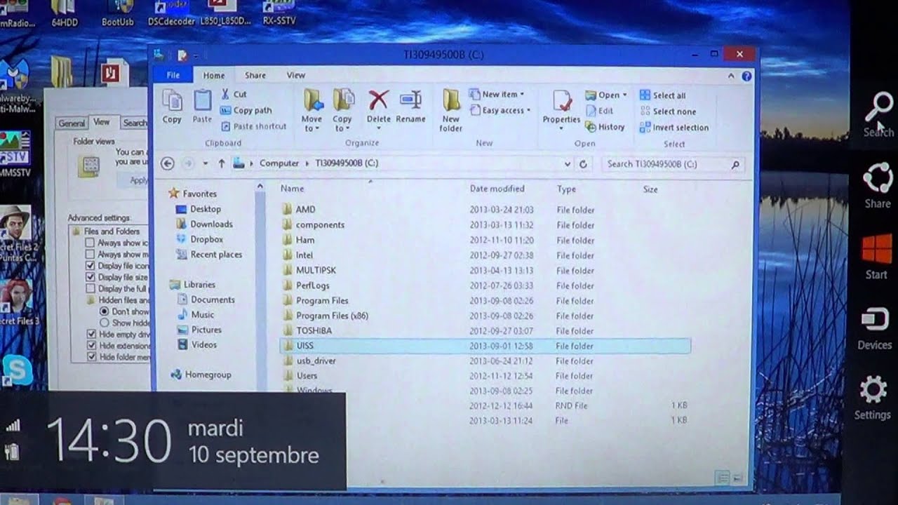Open the Easy access dropdown

tap(501, 110)
